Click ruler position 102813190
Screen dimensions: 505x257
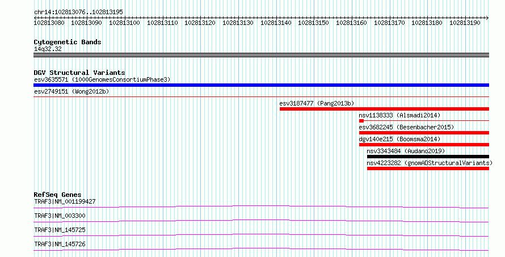(465, 23)
